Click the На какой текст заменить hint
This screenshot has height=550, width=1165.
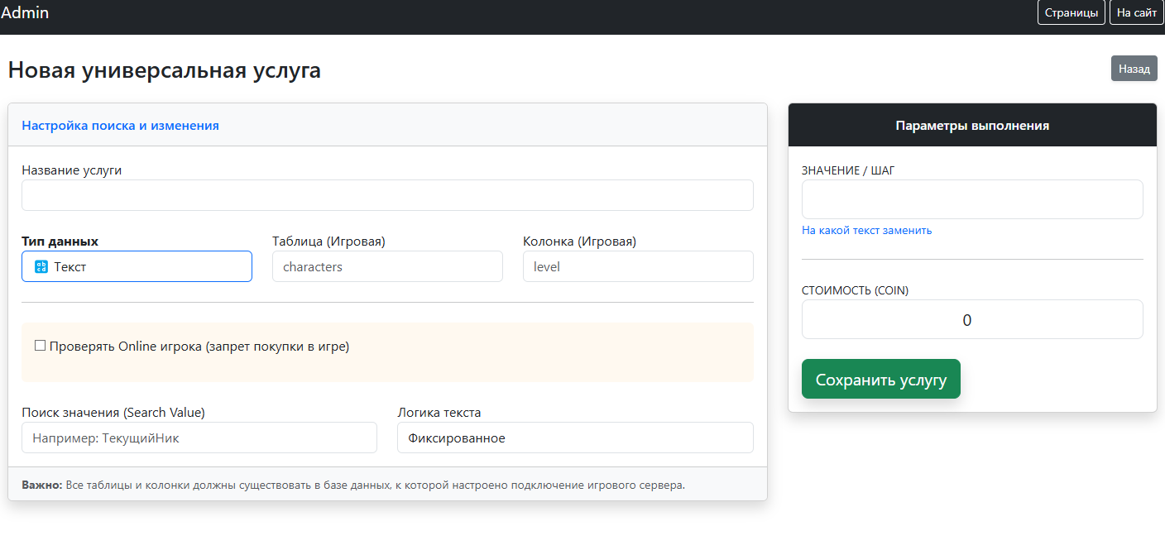(866, 231)
